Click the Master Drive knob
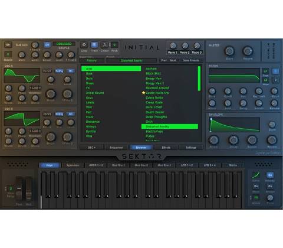This screenshot has height=248, width=283. coord(229,51)
